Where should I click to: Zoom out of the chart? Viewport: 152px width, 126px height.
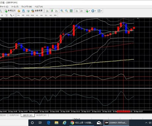pyautogui.click(x=66, y=11)
